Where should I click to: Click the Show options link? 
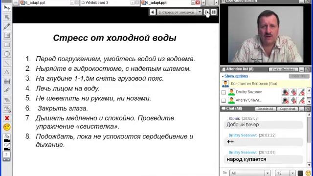[236, 76]
